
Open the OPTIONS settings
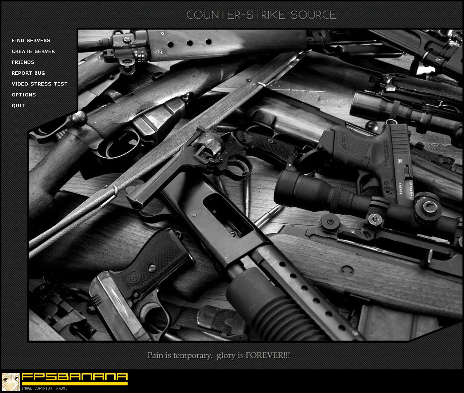pos(24,95)
